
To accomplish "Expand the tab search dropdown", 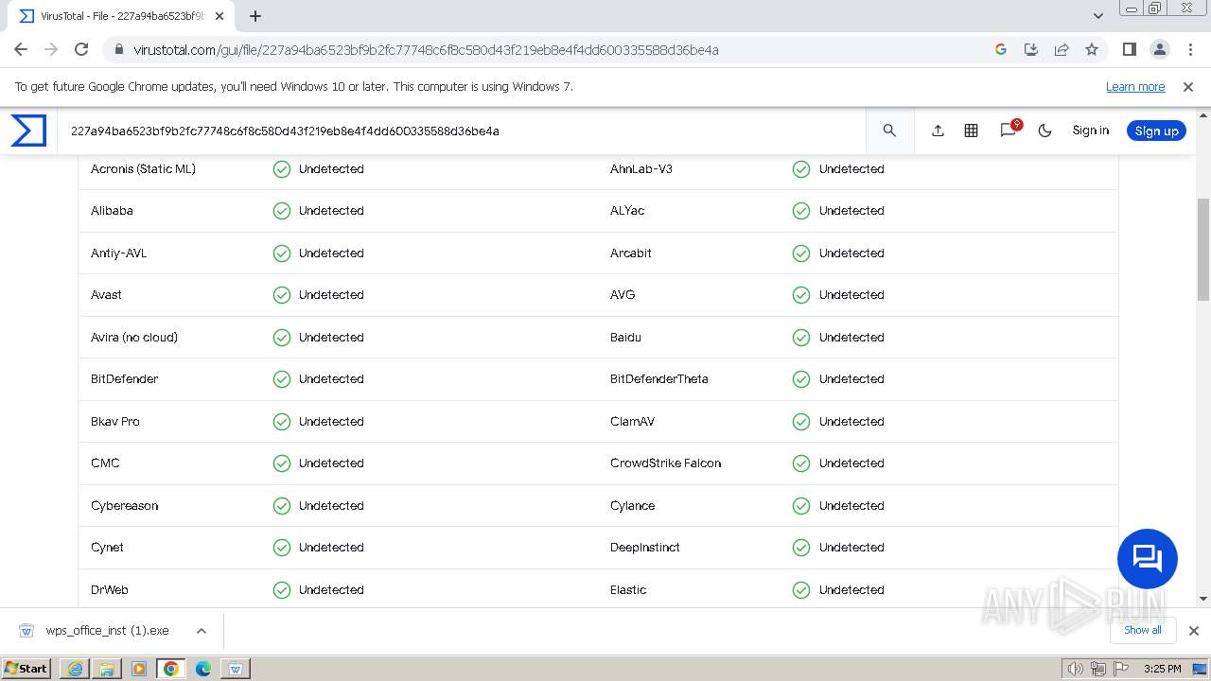I will coord(1098,16).
